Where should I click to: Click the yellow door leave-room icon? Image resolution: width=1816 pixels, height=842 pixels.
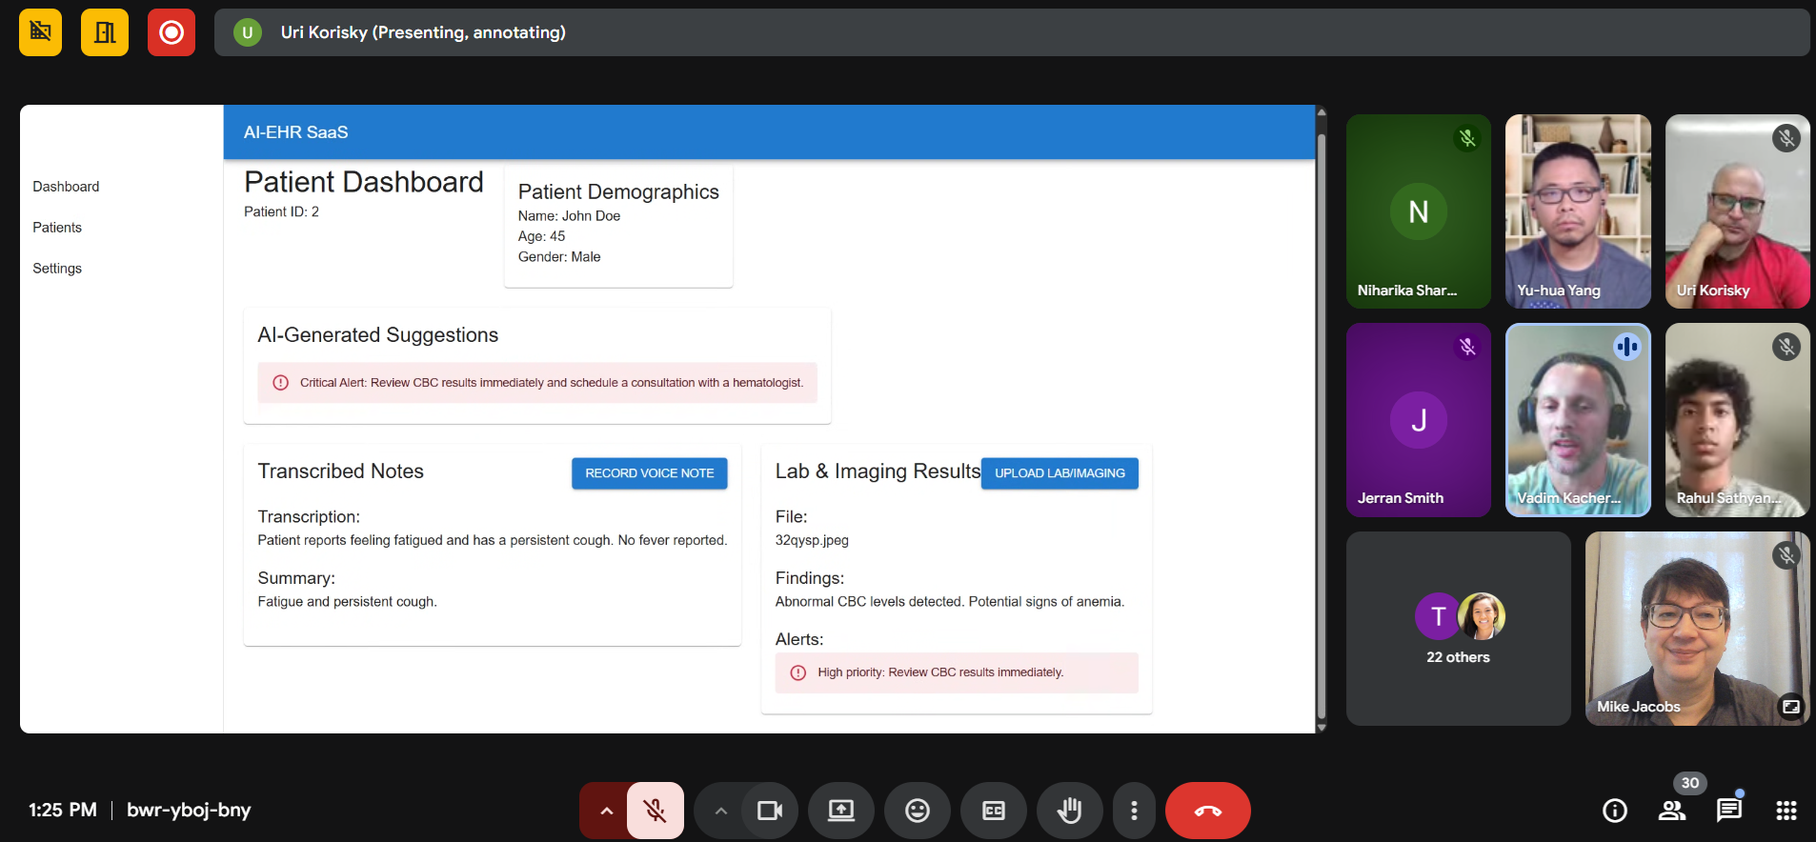coord(105,32)
